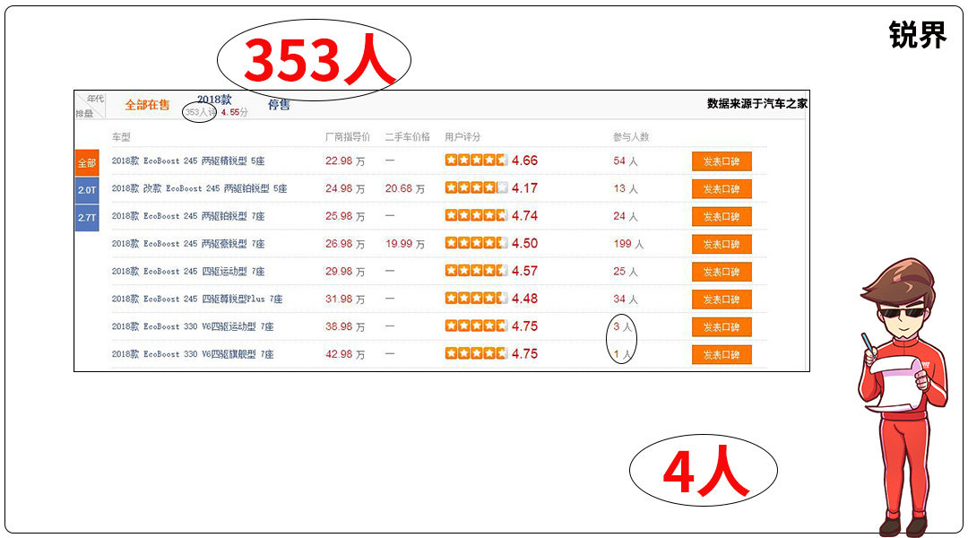968x538 pixels.
Task: Click the star rating icons showing 4.17
Action: [x=476, y=188]
